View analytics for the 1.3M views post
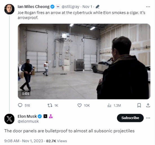This screenshot has height=145, width=155. click(x=114, y=105)
